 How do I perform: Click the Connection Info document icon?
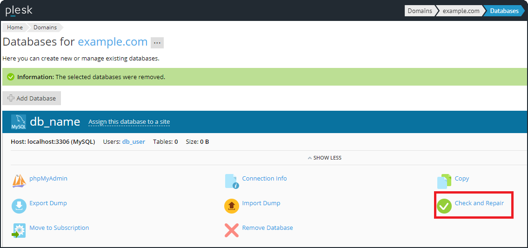232,181
